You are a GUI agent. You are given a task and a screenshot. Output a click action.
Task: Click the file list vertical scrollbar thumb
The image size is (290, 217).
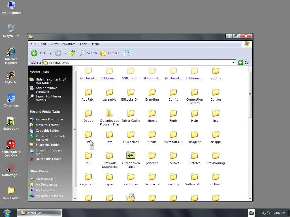tap(250, 94)
